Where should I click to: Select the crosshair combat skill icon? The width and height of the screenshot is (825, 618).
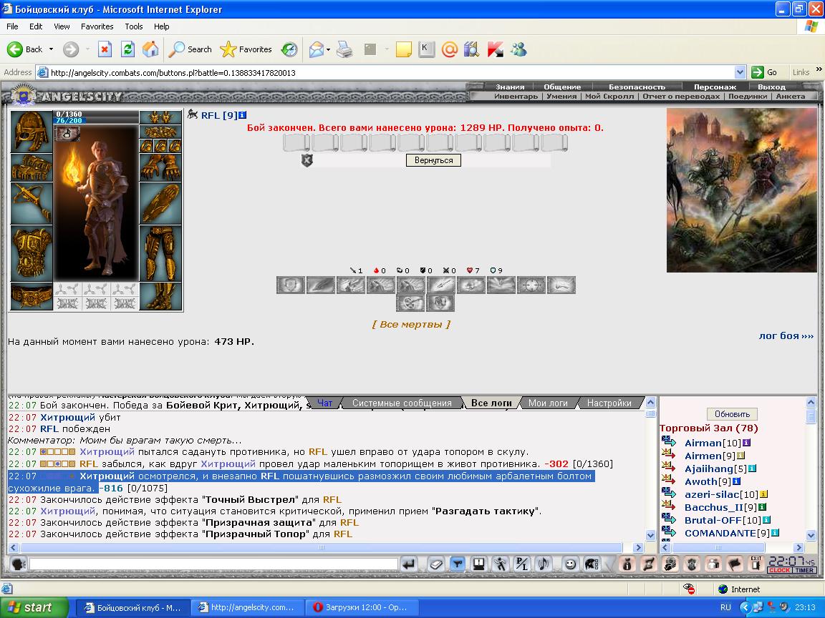click(531, 285)
